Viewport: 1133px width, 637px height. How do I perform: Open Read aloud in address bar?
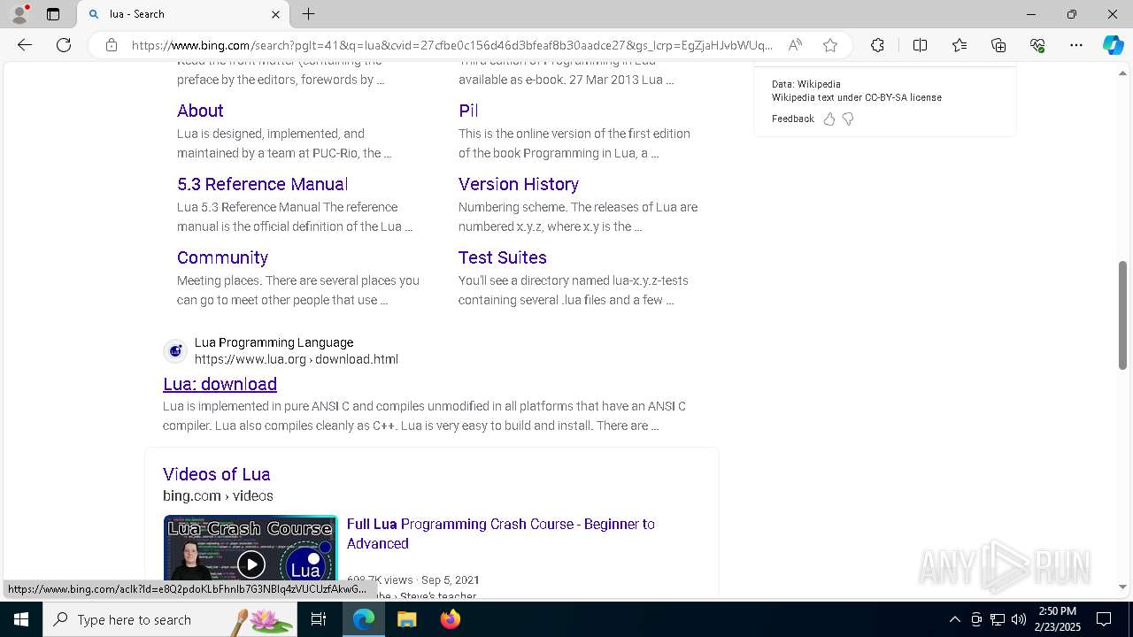(x=795, y=45)
